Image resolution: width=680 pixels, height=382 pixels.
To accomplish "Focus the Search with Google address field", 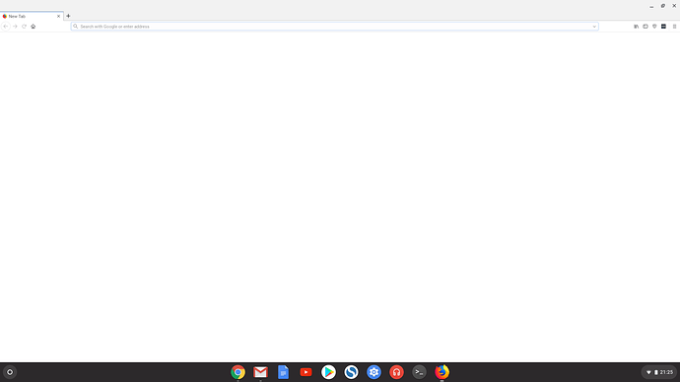I will click(x=334, y=27).
